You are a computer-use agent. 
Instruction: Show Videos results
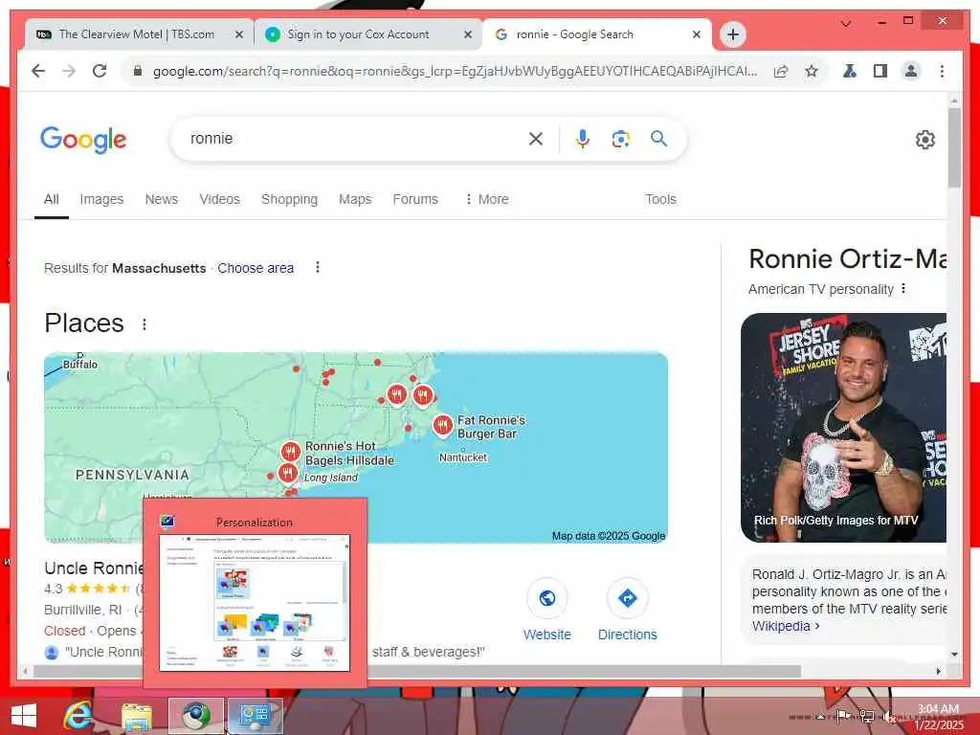219,199
